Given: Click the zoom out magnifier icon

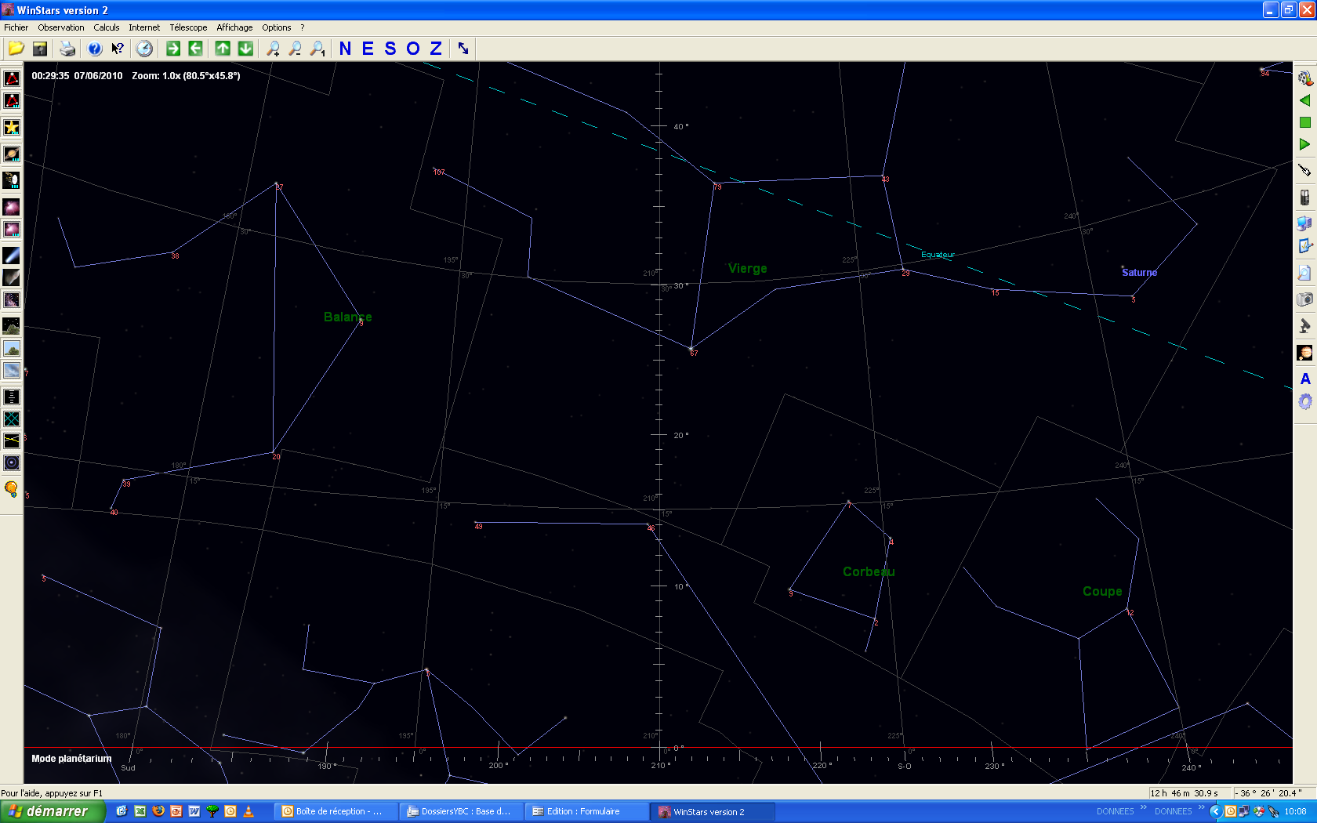Looking at the screenshot, I should pos(295,49).
